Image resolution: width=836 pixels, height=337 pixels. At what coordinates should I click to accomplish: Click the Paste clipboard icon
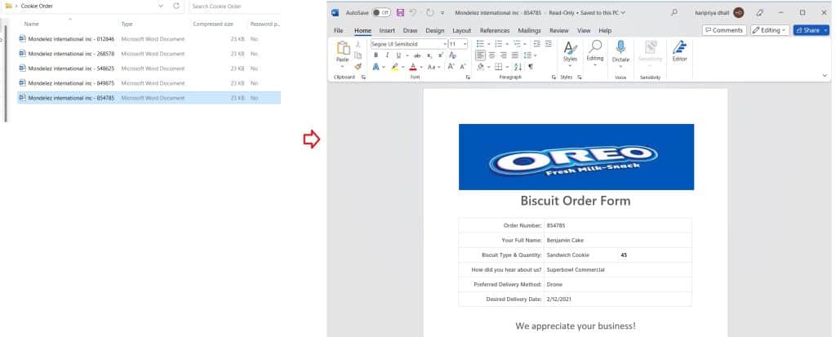click(x=343, y=48)
